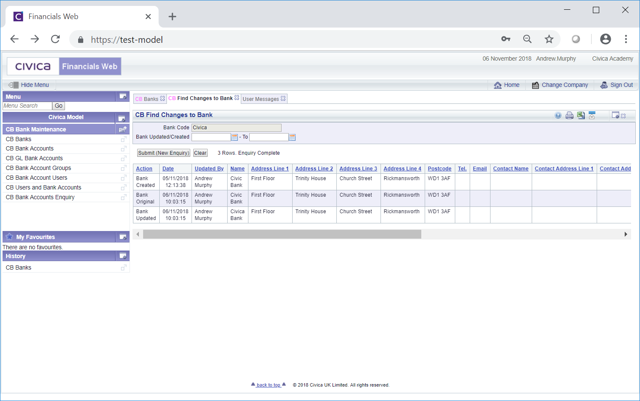This screenshot has height=401, width=640.
Task: Open CB Bank Account Users menu item
Action: coord(37,178)
